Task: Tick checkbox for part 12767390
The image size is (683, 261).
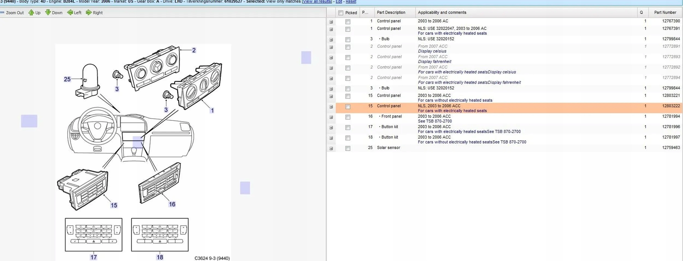Action: tap(348, 22)
